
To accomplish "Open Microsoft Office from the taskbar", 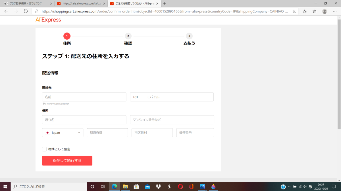I will coord(191,186).
